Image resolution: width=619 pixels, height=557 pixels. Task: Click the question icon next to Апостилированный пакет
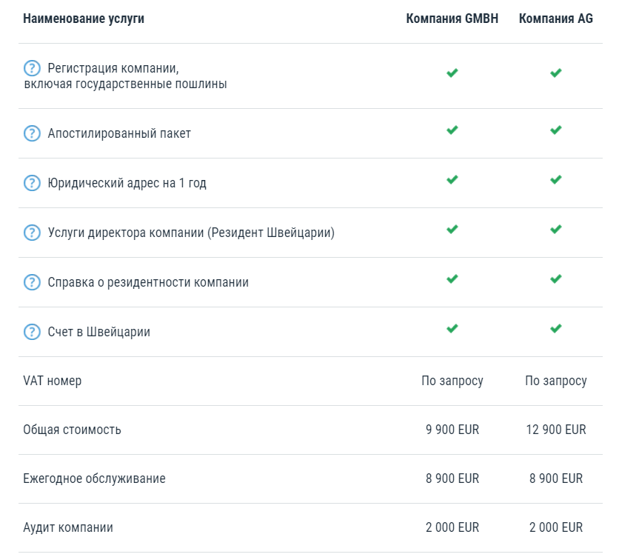tap(32, 133)
